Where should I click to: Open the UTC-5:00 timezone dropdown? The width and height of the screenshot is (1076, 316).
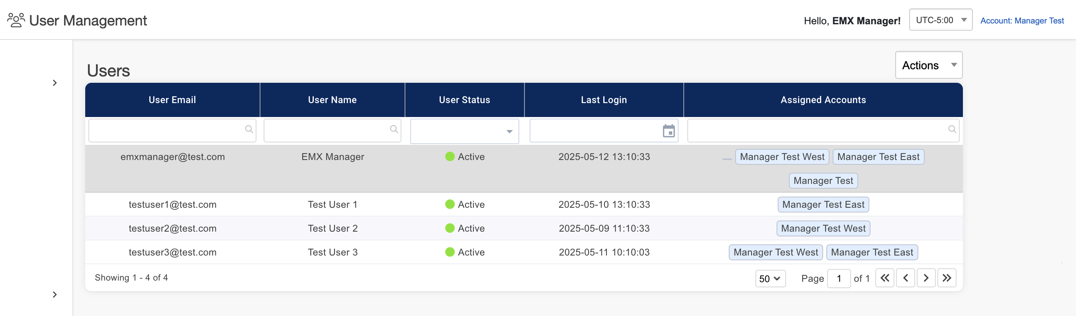pyautogui.click(x=941, y=20)
